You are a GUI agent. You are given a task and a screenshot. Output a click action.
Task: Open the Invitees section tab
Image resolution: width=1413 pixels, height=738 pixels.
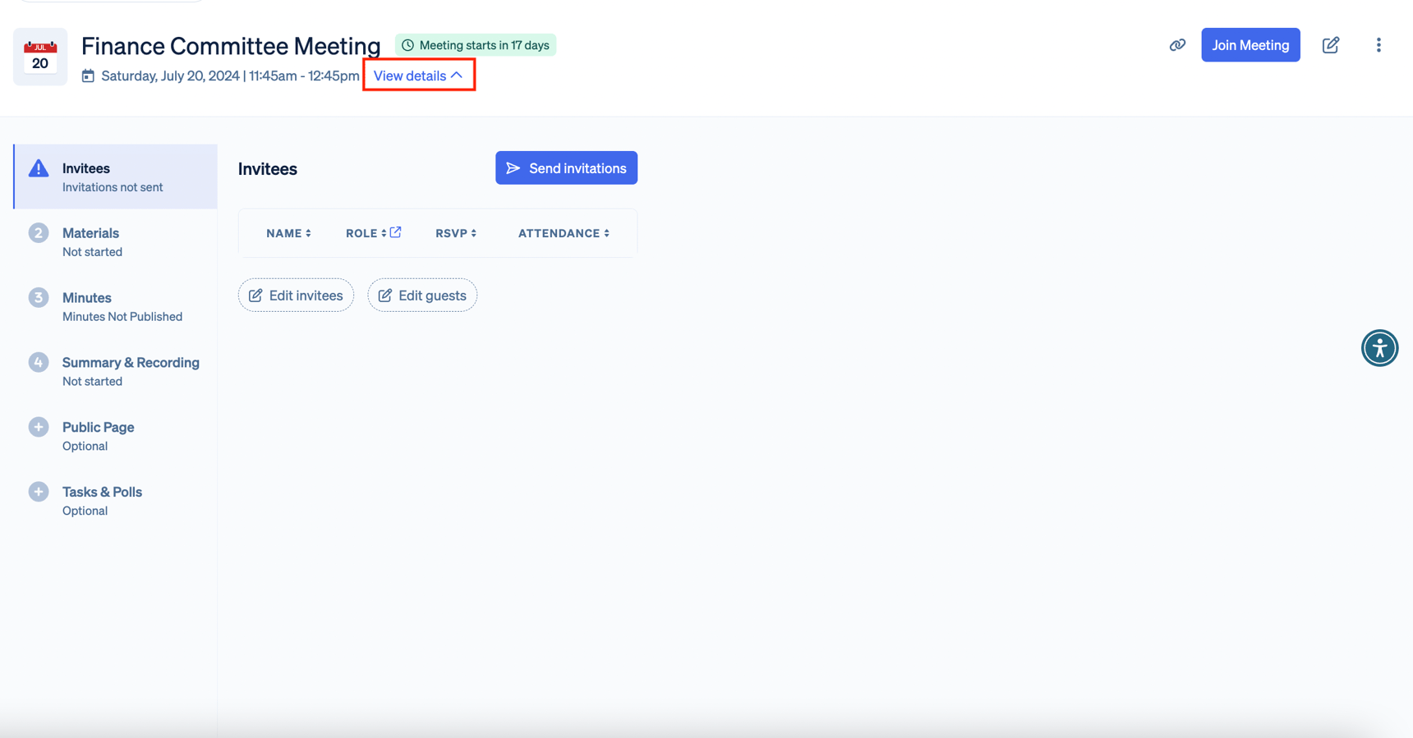pyautogui.click(x=116, y=176)
